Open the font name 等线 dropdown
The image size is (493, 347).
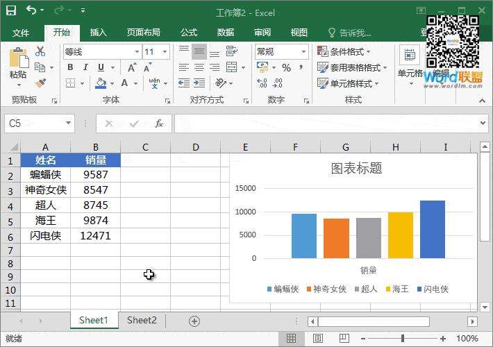click(137, 52)
